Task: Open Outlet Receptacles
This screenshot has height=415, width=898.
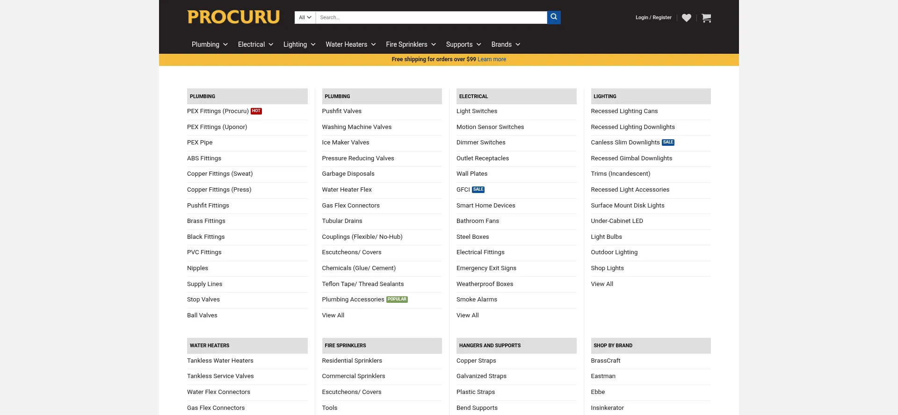Action: point(483,158)
